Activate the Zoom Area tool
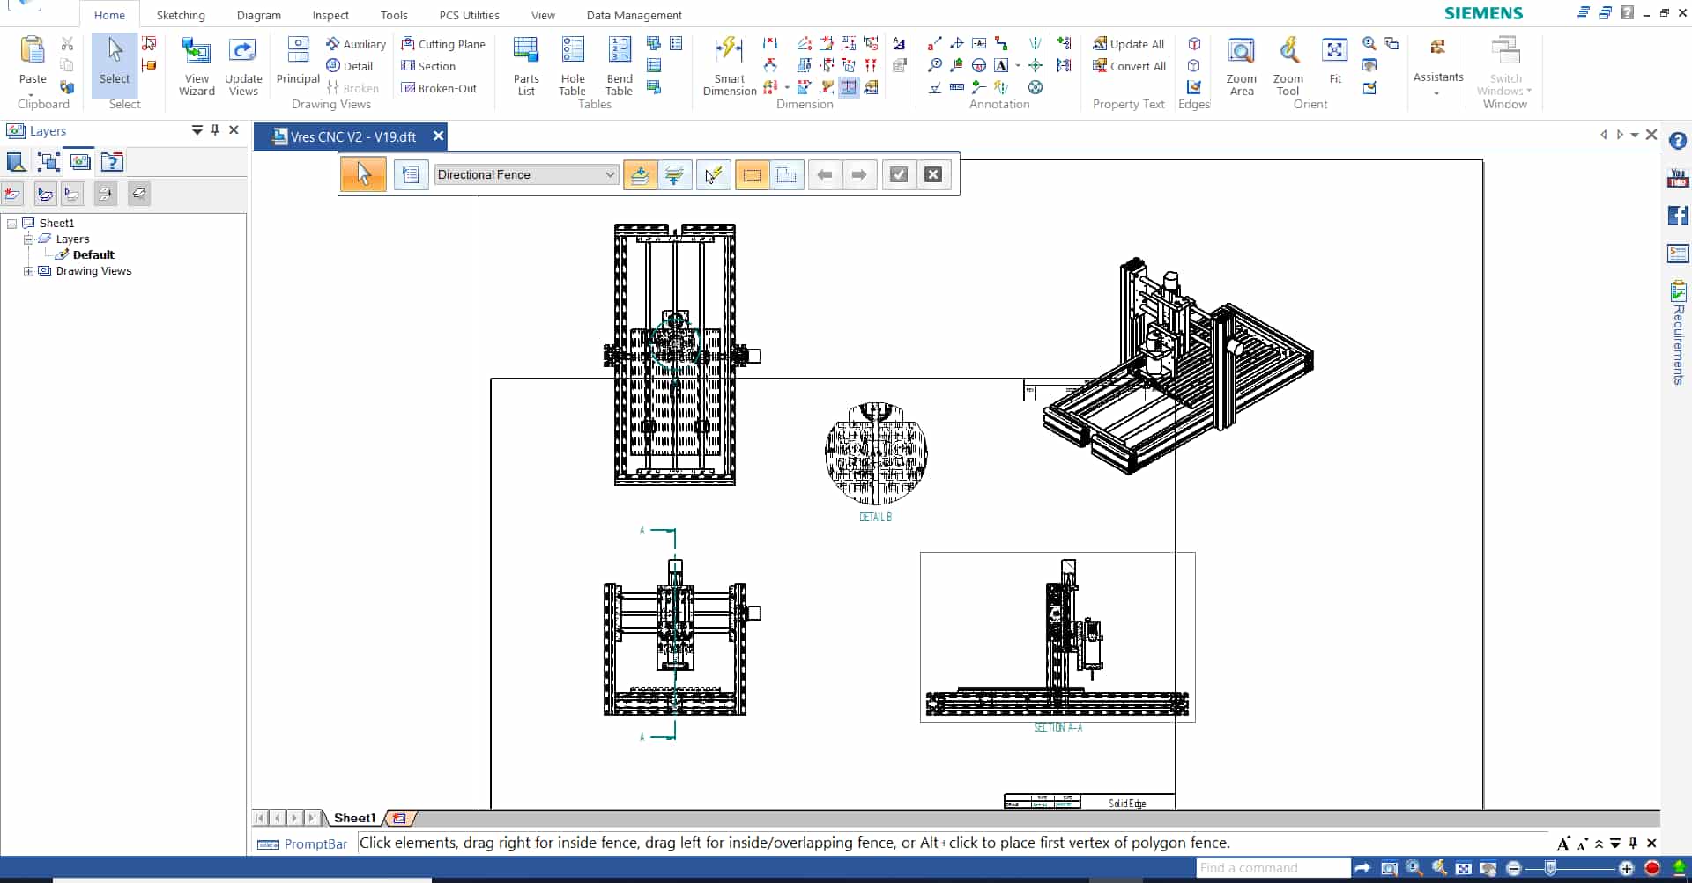Viewport: 1692px width, 883px height. click(x=1241, y=65)
